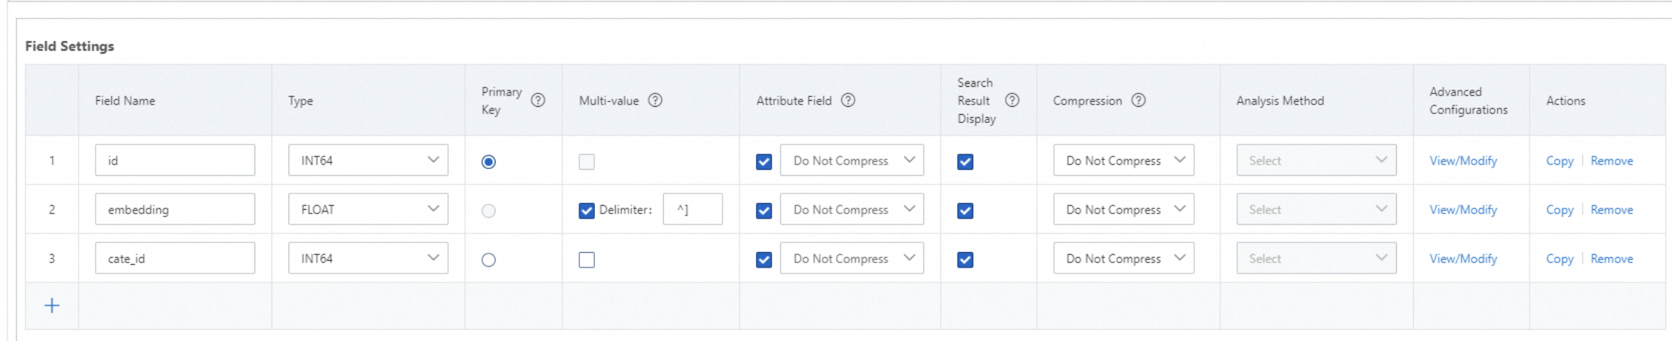Viewport: 1672px width, 341px height.
Task: Uncheck multi-value for embedding field
Action: point(587,211)
